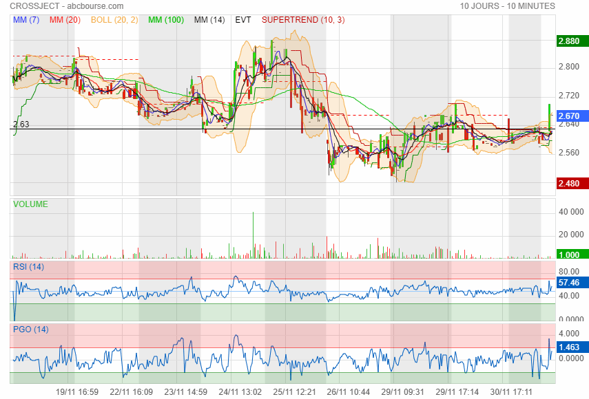Click the blue 2.670 current price badge
Viewport: 589px width, 399px height.
click(x=572, y=116)
